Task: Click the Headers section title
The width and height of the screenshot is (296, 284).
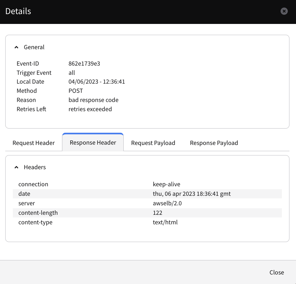Action: 35,167
